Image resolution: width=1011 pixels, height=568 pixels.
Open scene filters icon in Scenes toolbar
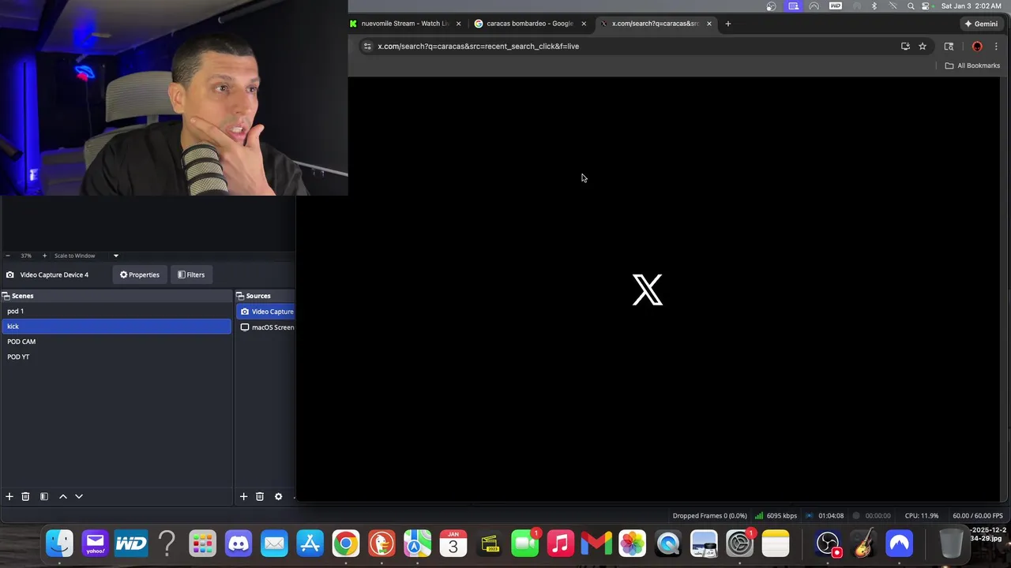tap(44, 496)
